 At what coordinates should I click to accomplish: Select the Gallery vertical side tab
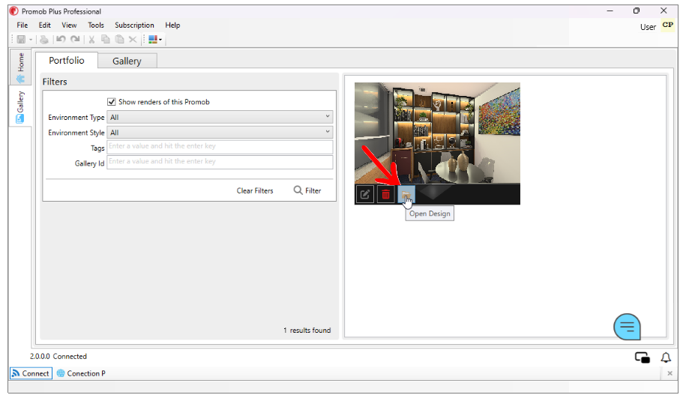click(20, 106)
